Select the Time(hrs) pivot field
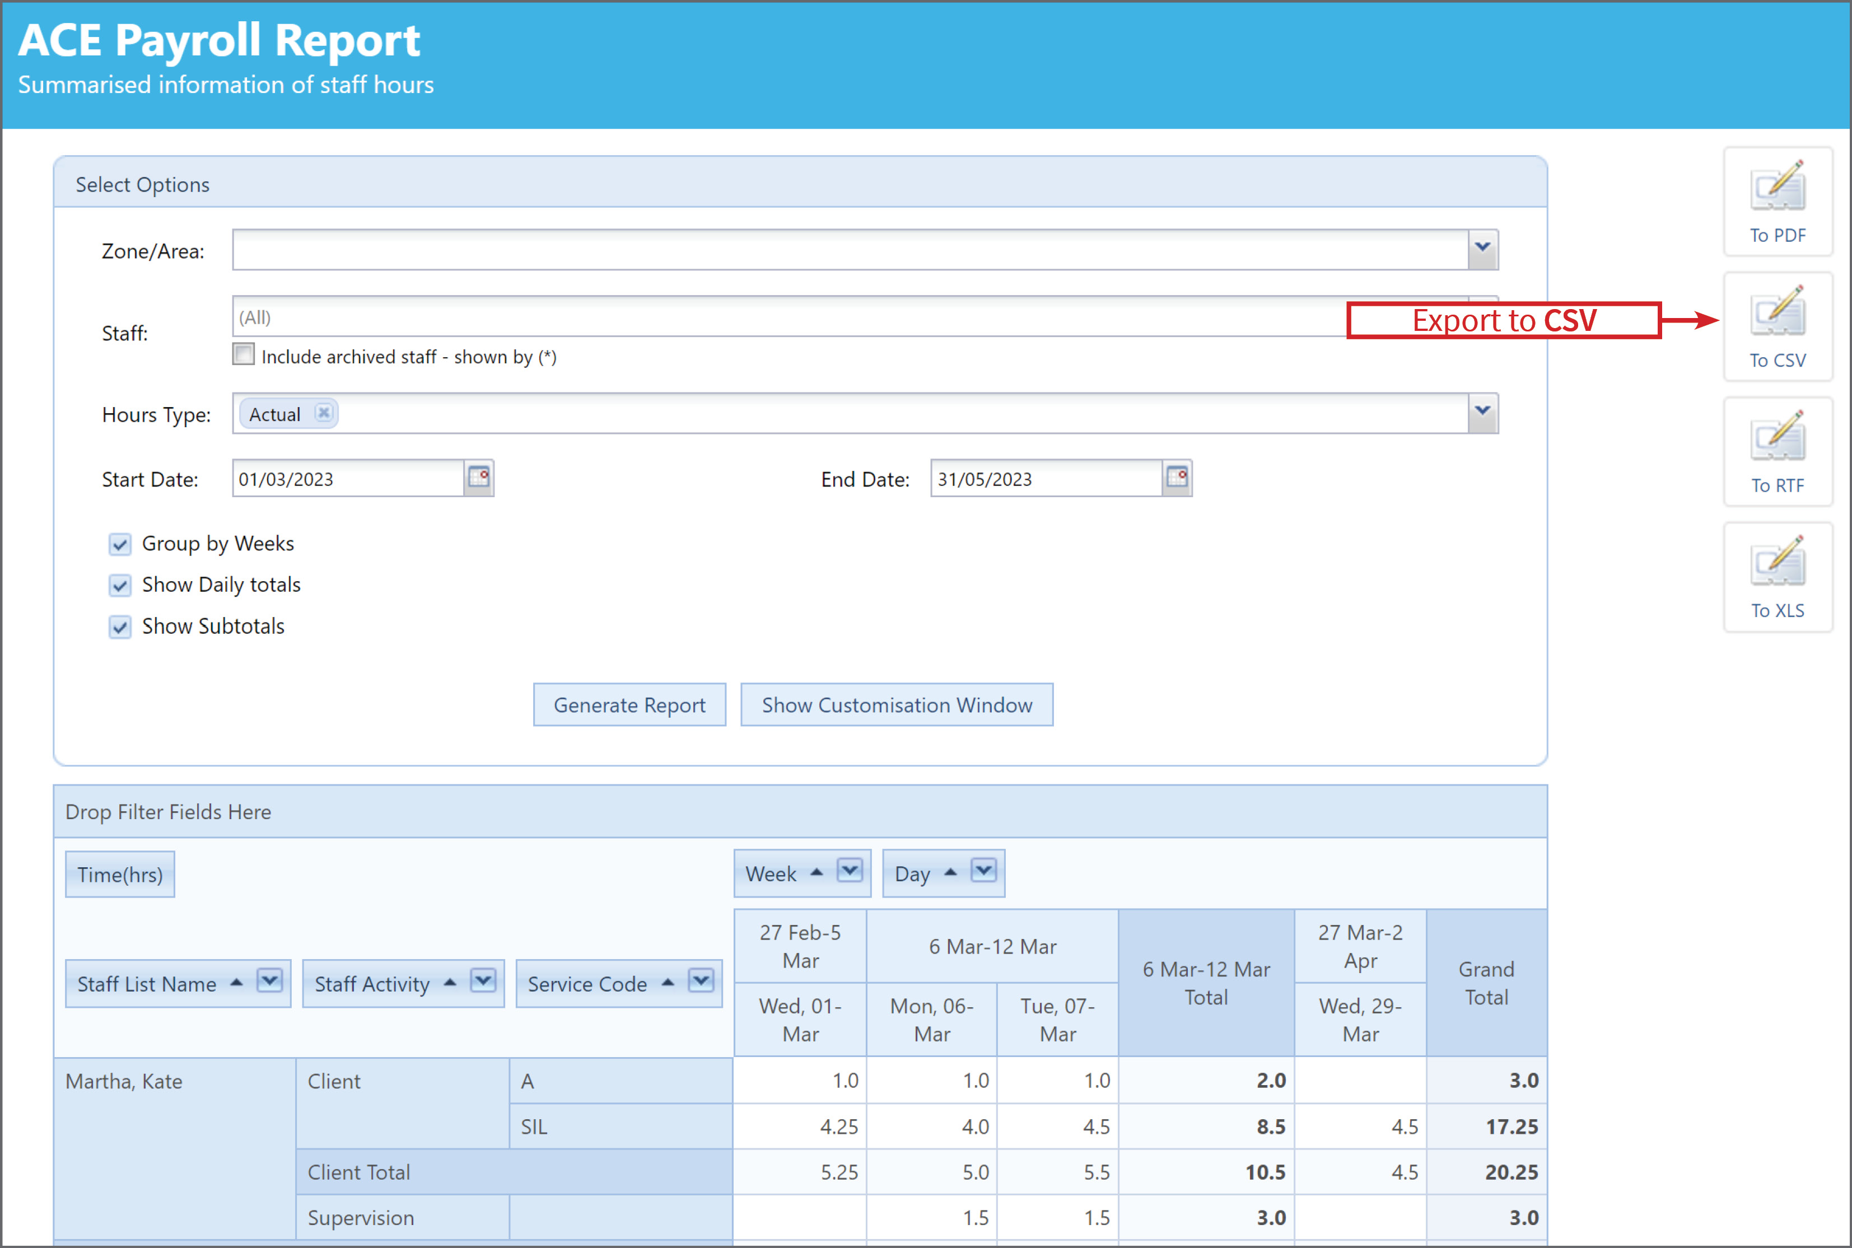The height and width of the screenshot is (1248, 1852). click(119, 874)
